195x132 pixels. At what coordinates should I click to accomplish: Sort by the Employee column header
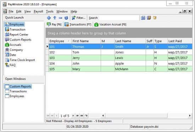(60, 41)
